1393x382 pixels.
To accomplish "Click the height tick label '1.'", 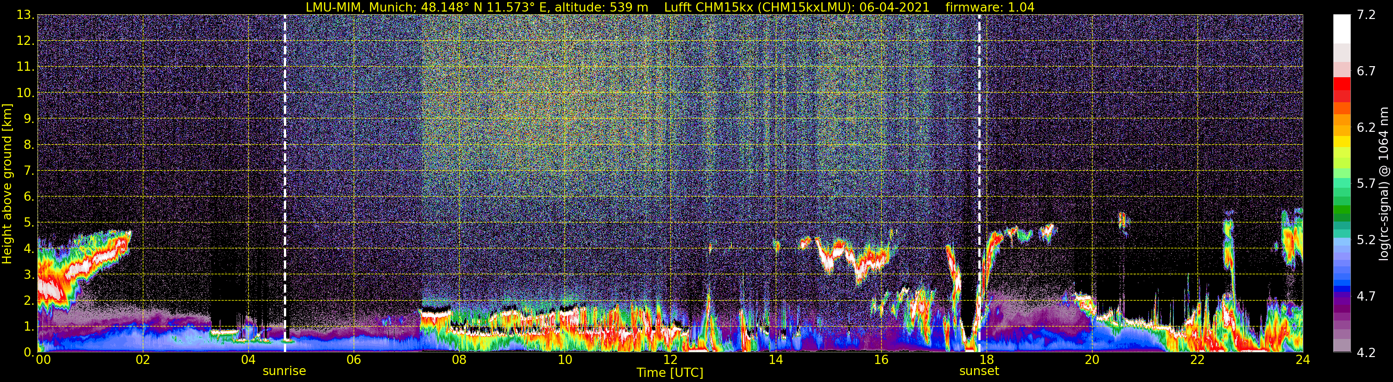I will pyautogui.click(x=28, y=327).
